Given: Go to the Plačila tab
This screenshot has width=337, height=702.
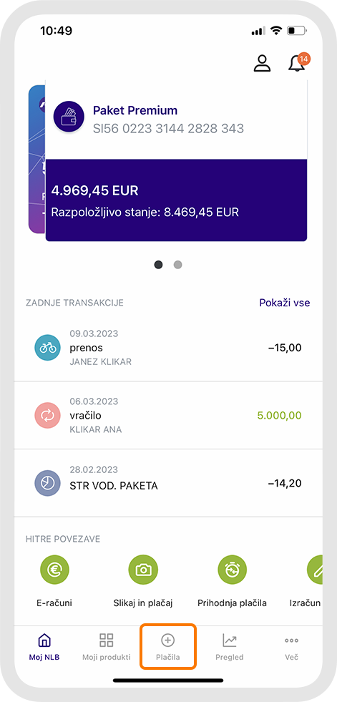Looking at the screenshot, I should [168, 647].
